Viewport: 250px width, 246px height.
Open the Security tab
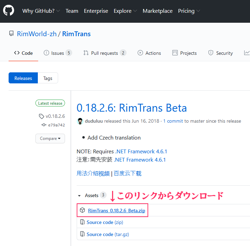220,53
